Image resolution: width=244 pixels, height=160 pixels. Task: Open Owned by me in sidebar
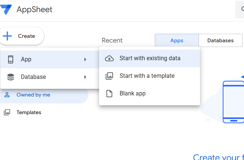coord(44,95)
